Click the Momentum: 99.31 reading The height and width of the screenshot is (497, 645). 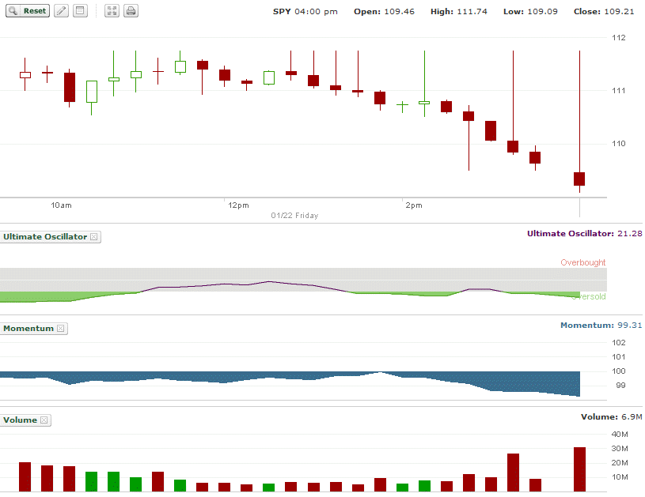pos(601,326)
